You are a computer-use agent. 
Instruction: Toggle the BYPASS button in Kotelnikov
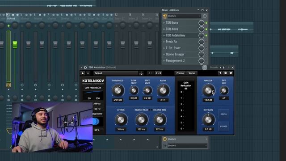pos(223,126)
